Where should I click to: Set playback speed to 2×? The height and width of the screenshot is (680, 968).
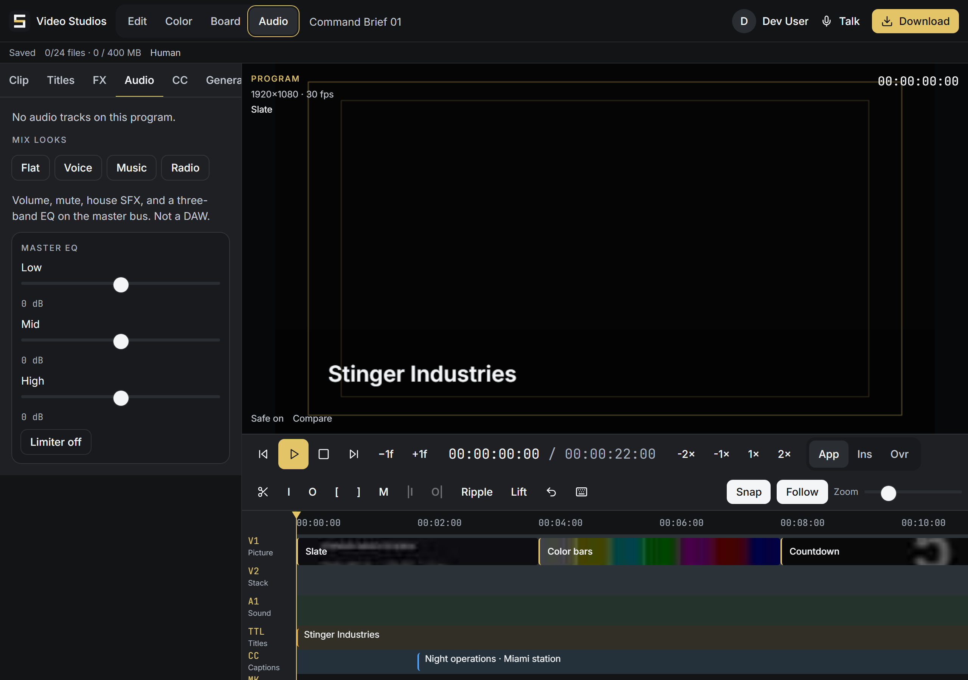(784, 454)
